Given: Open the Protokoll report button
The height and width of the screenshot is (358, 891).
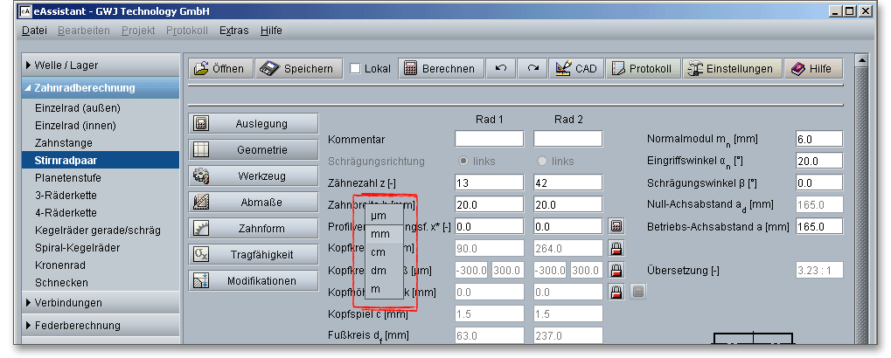Looking at the screenshot, I should click(643, 69).
